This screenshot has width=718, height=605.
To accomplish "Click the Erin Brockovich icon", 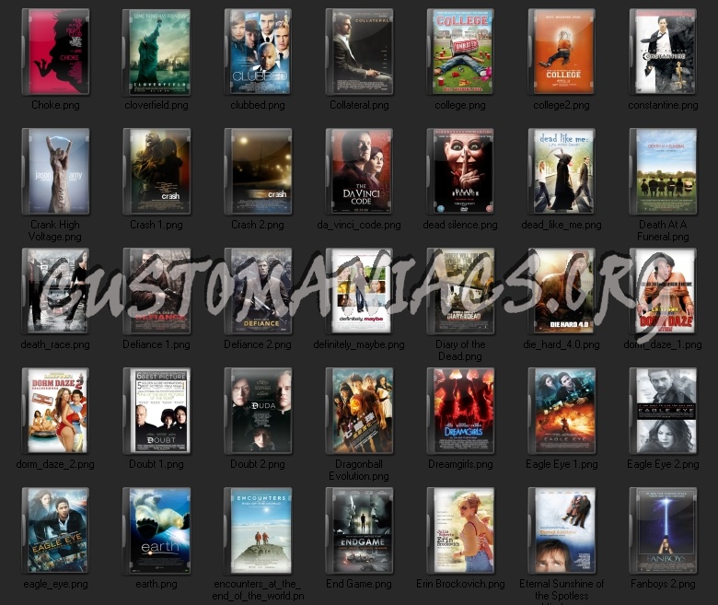I will tap(460, 530).
